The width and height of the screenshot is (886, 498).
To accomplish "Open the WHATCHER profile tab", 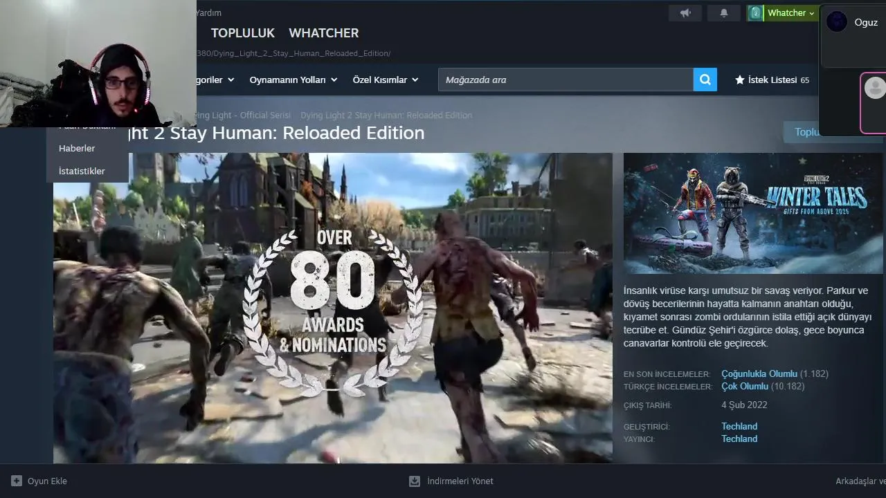I will (x=323, y=33).
